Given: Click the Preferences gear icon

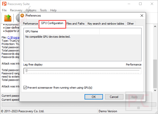Looking at the screenshot, I should coord(22,16).
